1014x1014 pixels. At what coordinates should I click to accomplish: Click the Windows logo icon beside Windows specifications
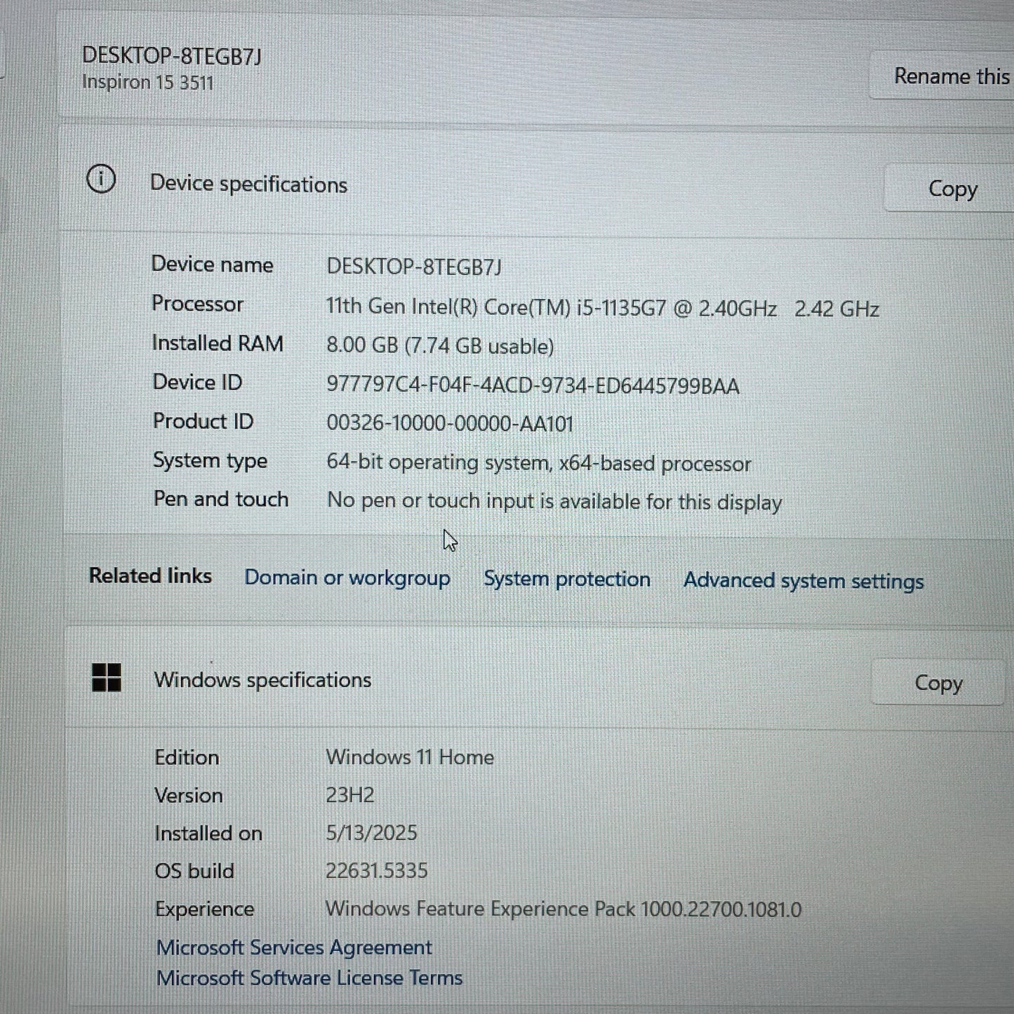(x=107, y=678)
